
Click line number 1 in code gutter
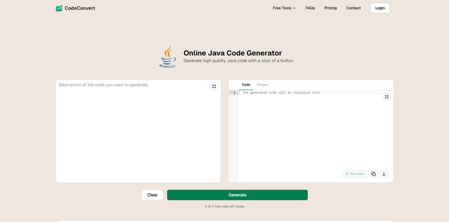coord(234,93)
